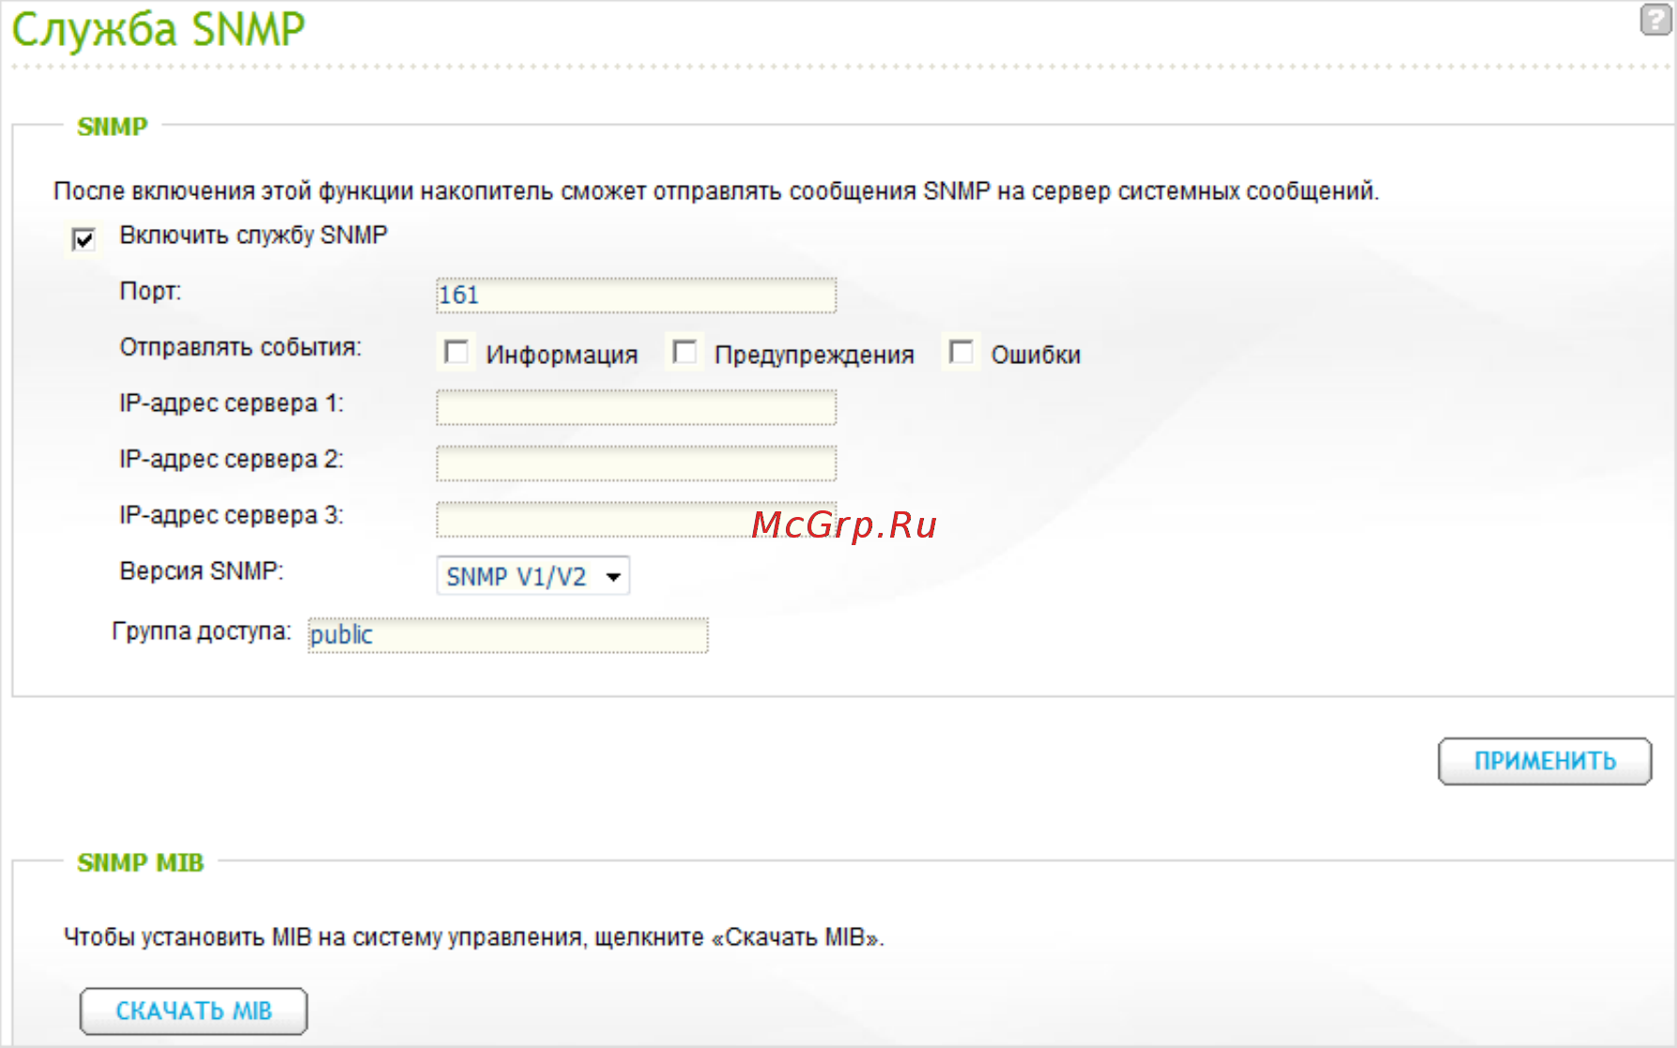Image resolution: width=1677 pixels, height=1048 pixels.
Task: Click the ПРИМЕНИТЬ button
Action: pyautogui.click(x=1545, y=761)
